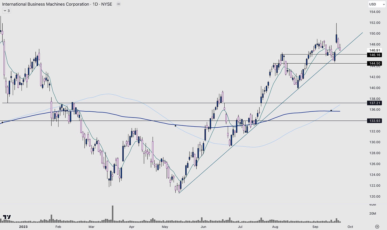Click the Mar label on time axis
Screen dimensions: 387x230
(91, 227)
